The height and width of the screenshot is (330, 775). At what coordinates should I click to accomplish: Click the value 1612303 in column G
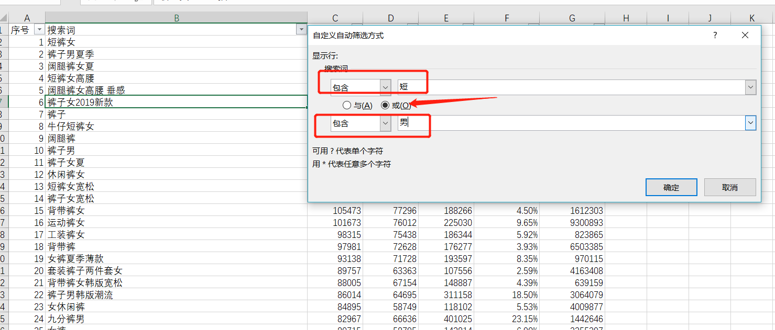[x=586, y=211]
